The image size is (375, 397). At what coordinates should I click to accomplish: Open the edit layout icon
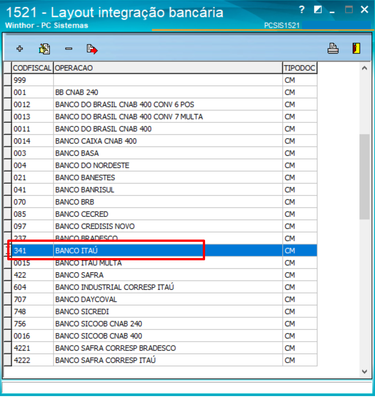[44, 49]
